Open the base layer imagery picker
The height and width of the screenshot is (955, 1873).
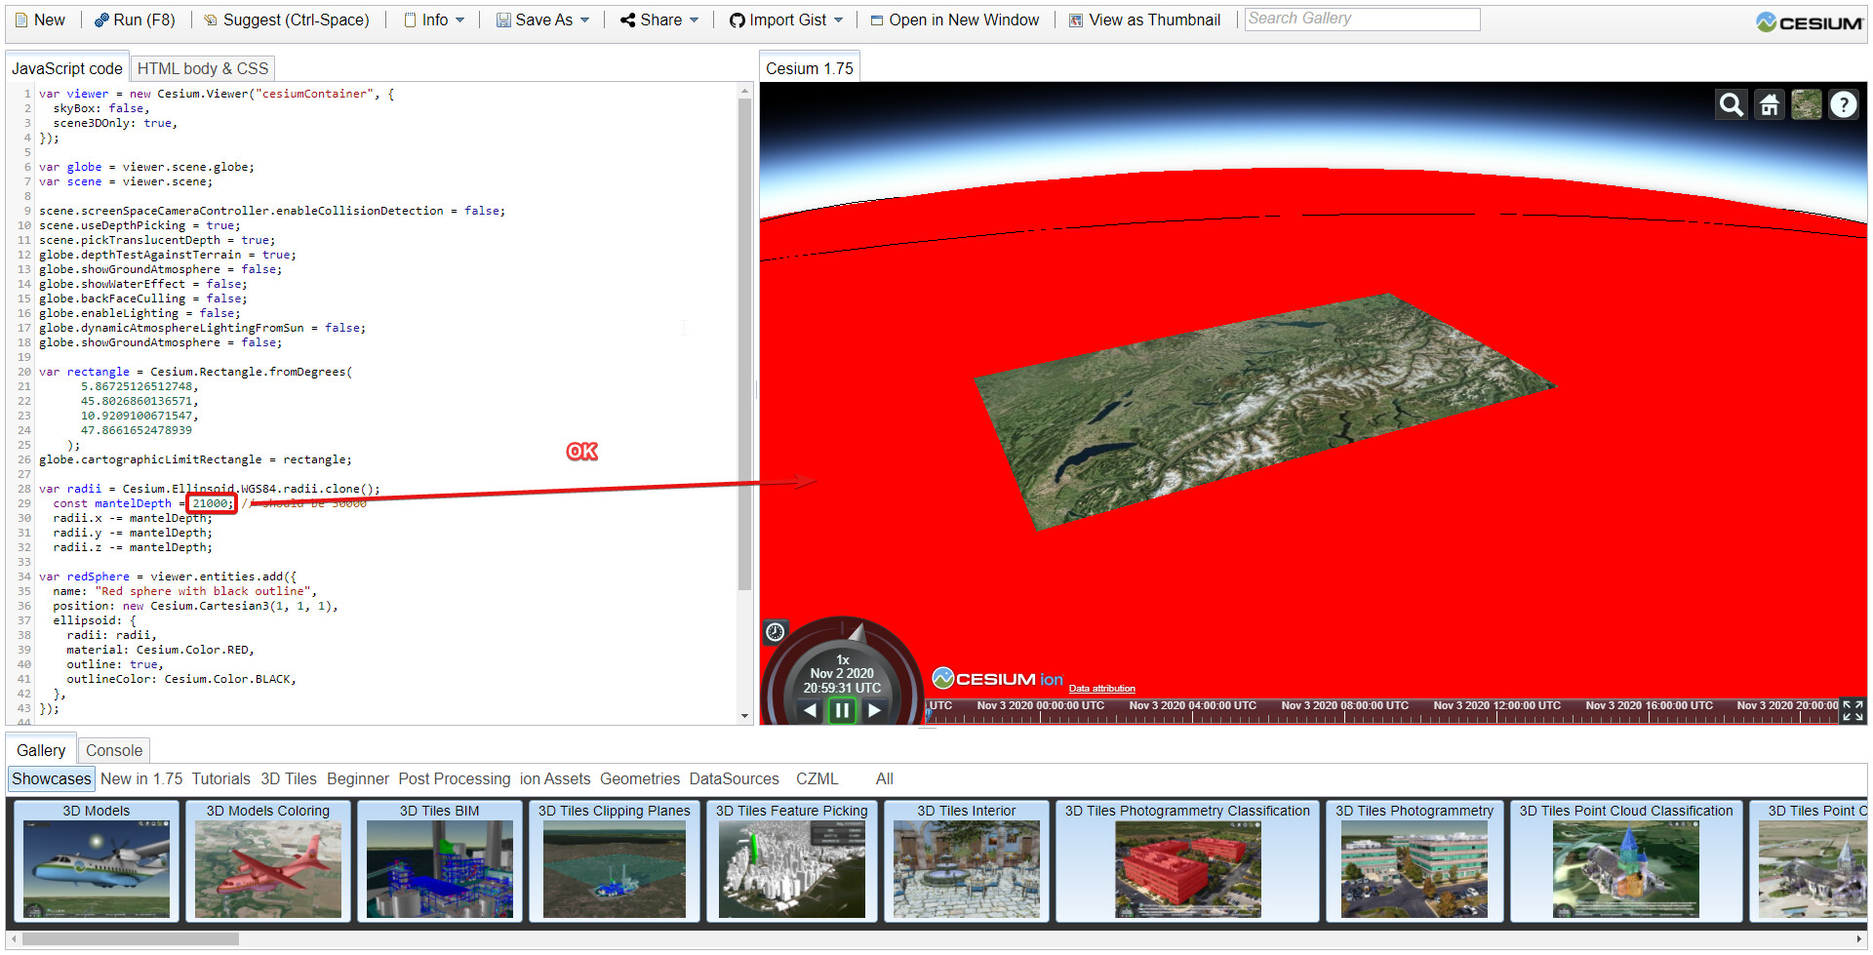coord(1806,104)
